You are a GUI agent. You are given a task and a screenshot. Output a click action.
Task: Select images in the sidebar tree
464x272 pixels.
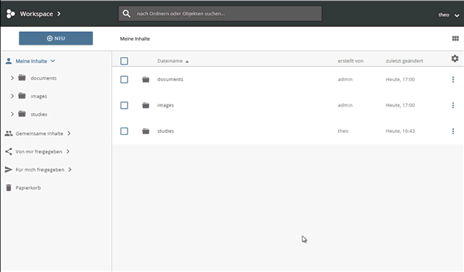coord(38,96)
